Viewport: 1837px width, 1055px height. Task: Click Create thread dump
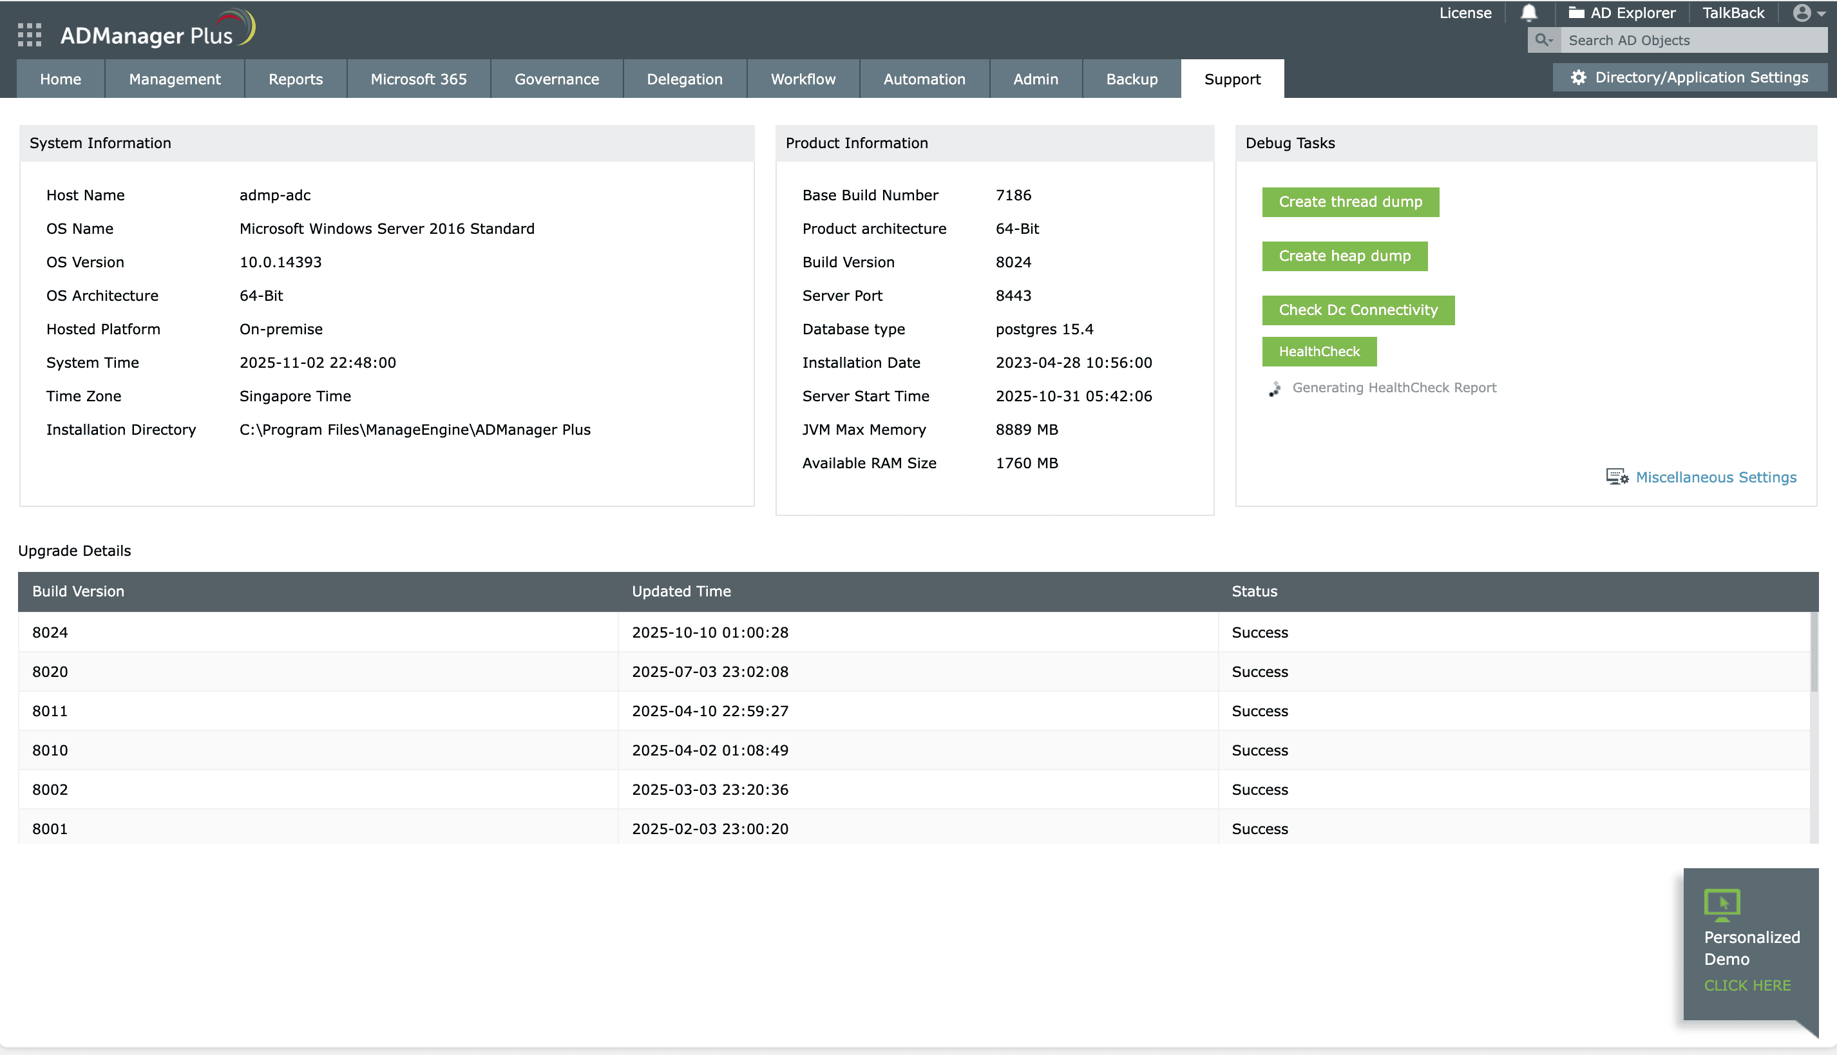(1350, 202)
